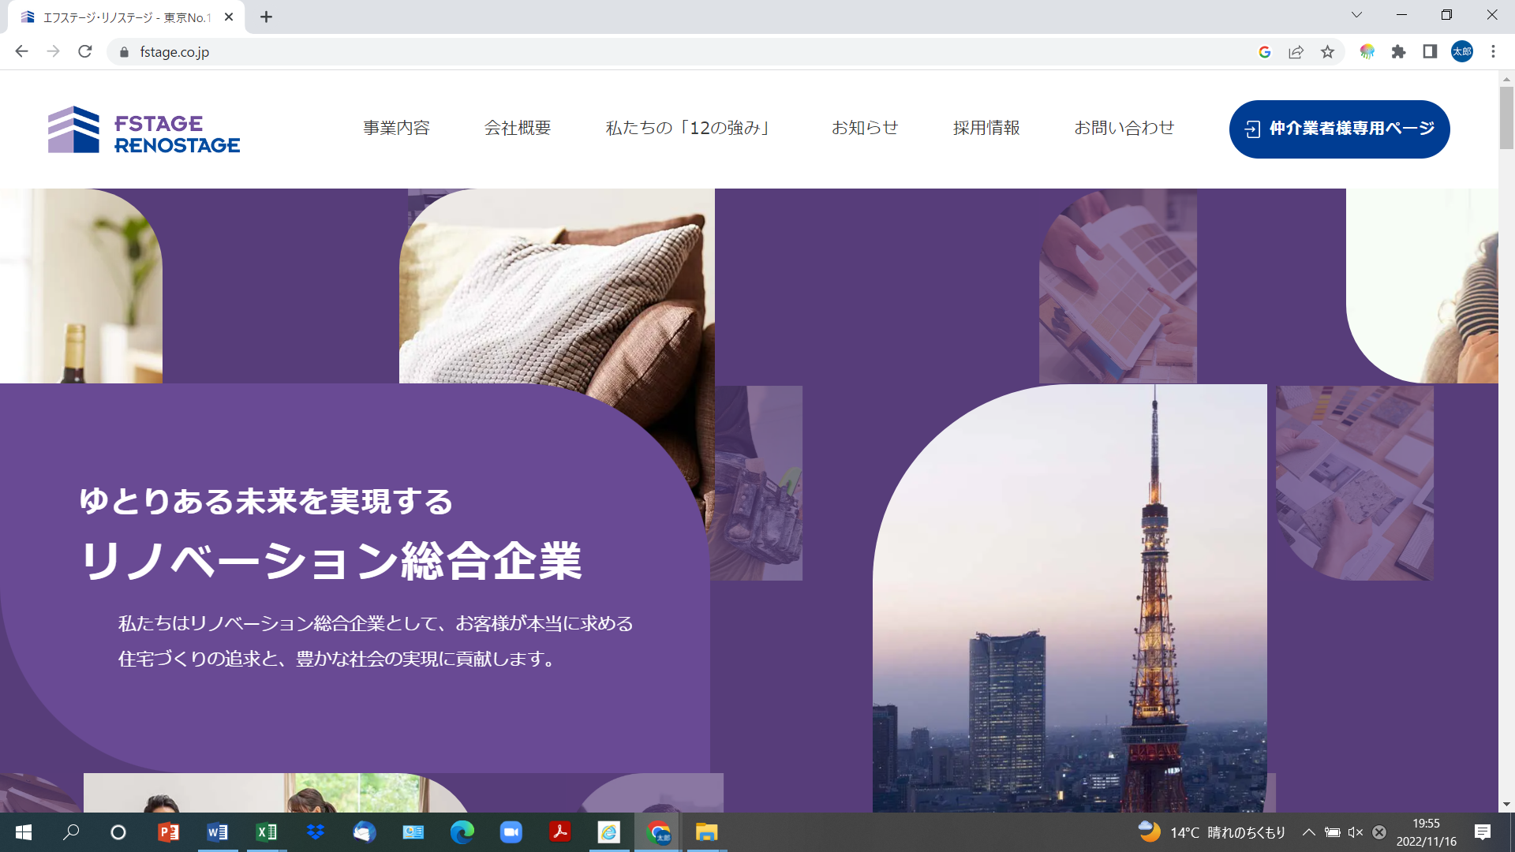Click the site lock icon
The image size is (1515, 852).
point(124,52)
